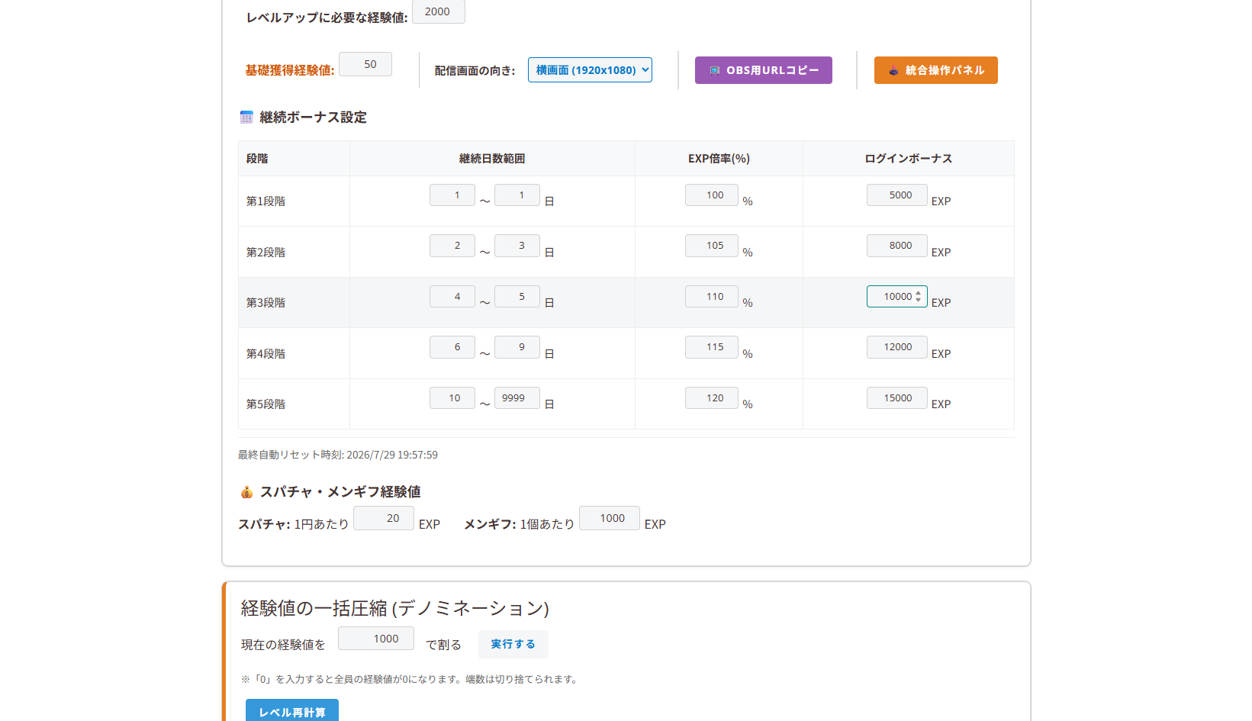
Task: Select 第1段階 start day field
Action: pyautogui.click(x=452, y=195)
